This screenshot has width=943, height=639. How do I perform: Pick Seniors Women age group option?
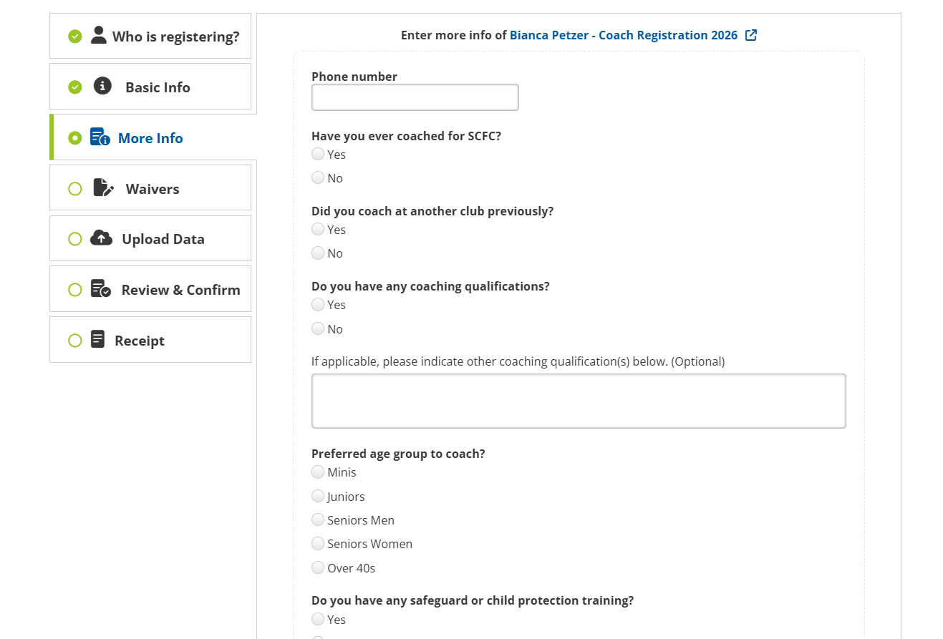[x=318, y=543]
